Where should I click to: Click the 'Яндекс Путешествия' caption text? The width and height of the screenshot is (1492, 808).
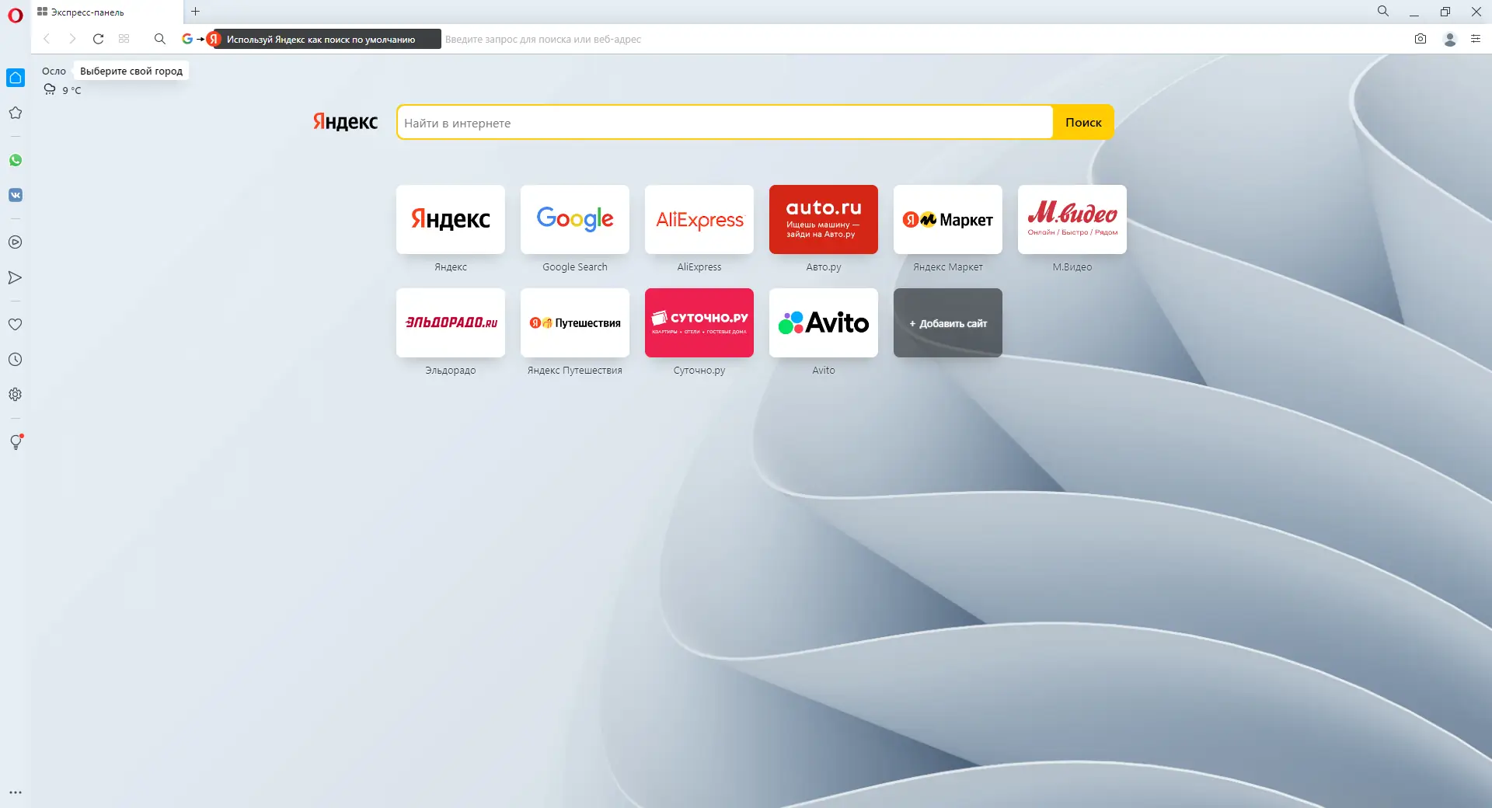tap(575, 371)
